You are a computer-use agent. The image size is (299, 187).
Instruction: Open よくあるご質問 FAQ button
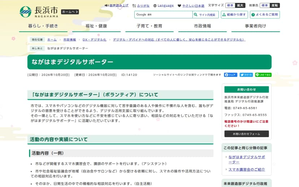(x=265, y=15)
